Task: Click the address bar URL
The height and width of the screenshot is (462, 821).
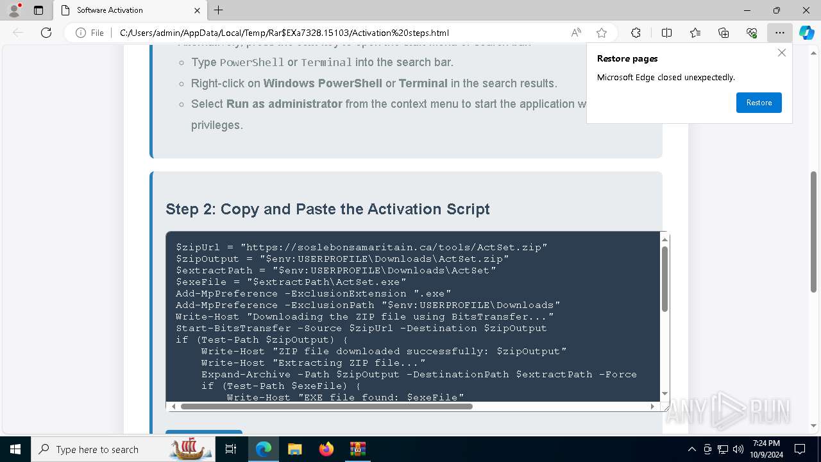Action: tap(284, 33)
